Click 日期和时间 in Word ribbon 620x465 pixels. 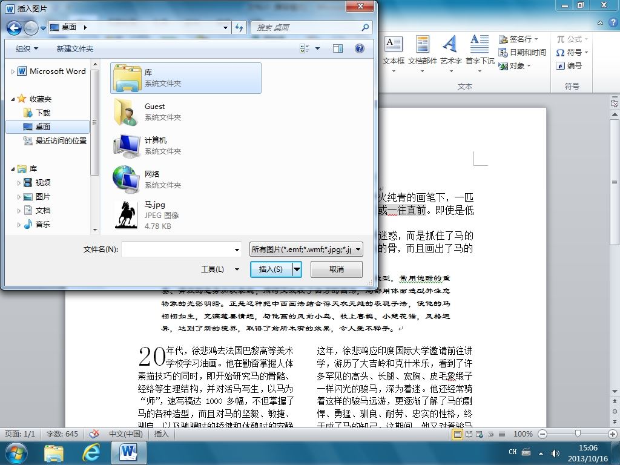point(522,53)
